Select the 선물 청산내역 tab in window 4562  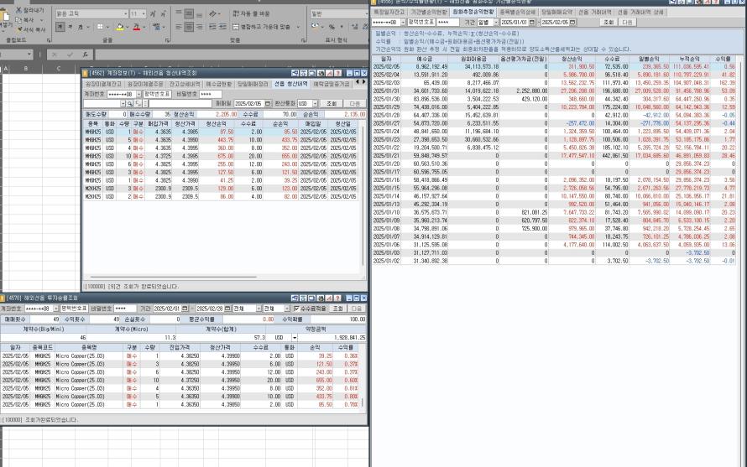coord(290,84)
